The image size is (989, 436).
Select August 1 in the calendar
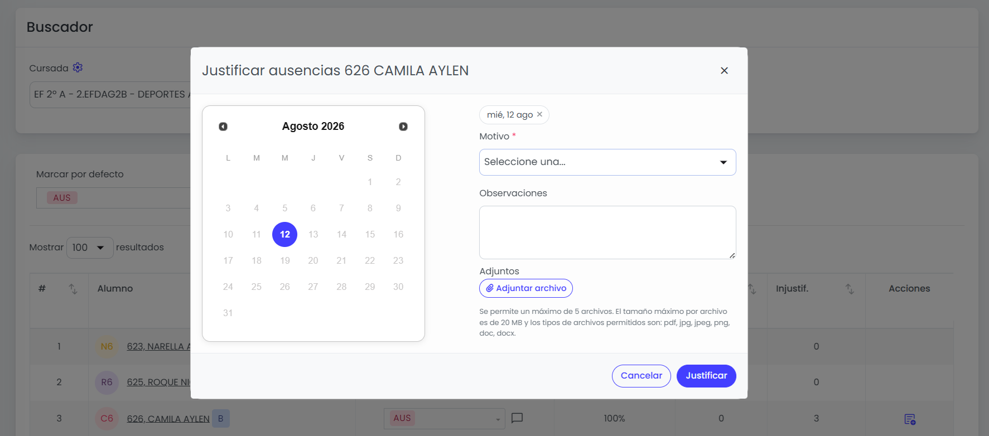[370, 182]
